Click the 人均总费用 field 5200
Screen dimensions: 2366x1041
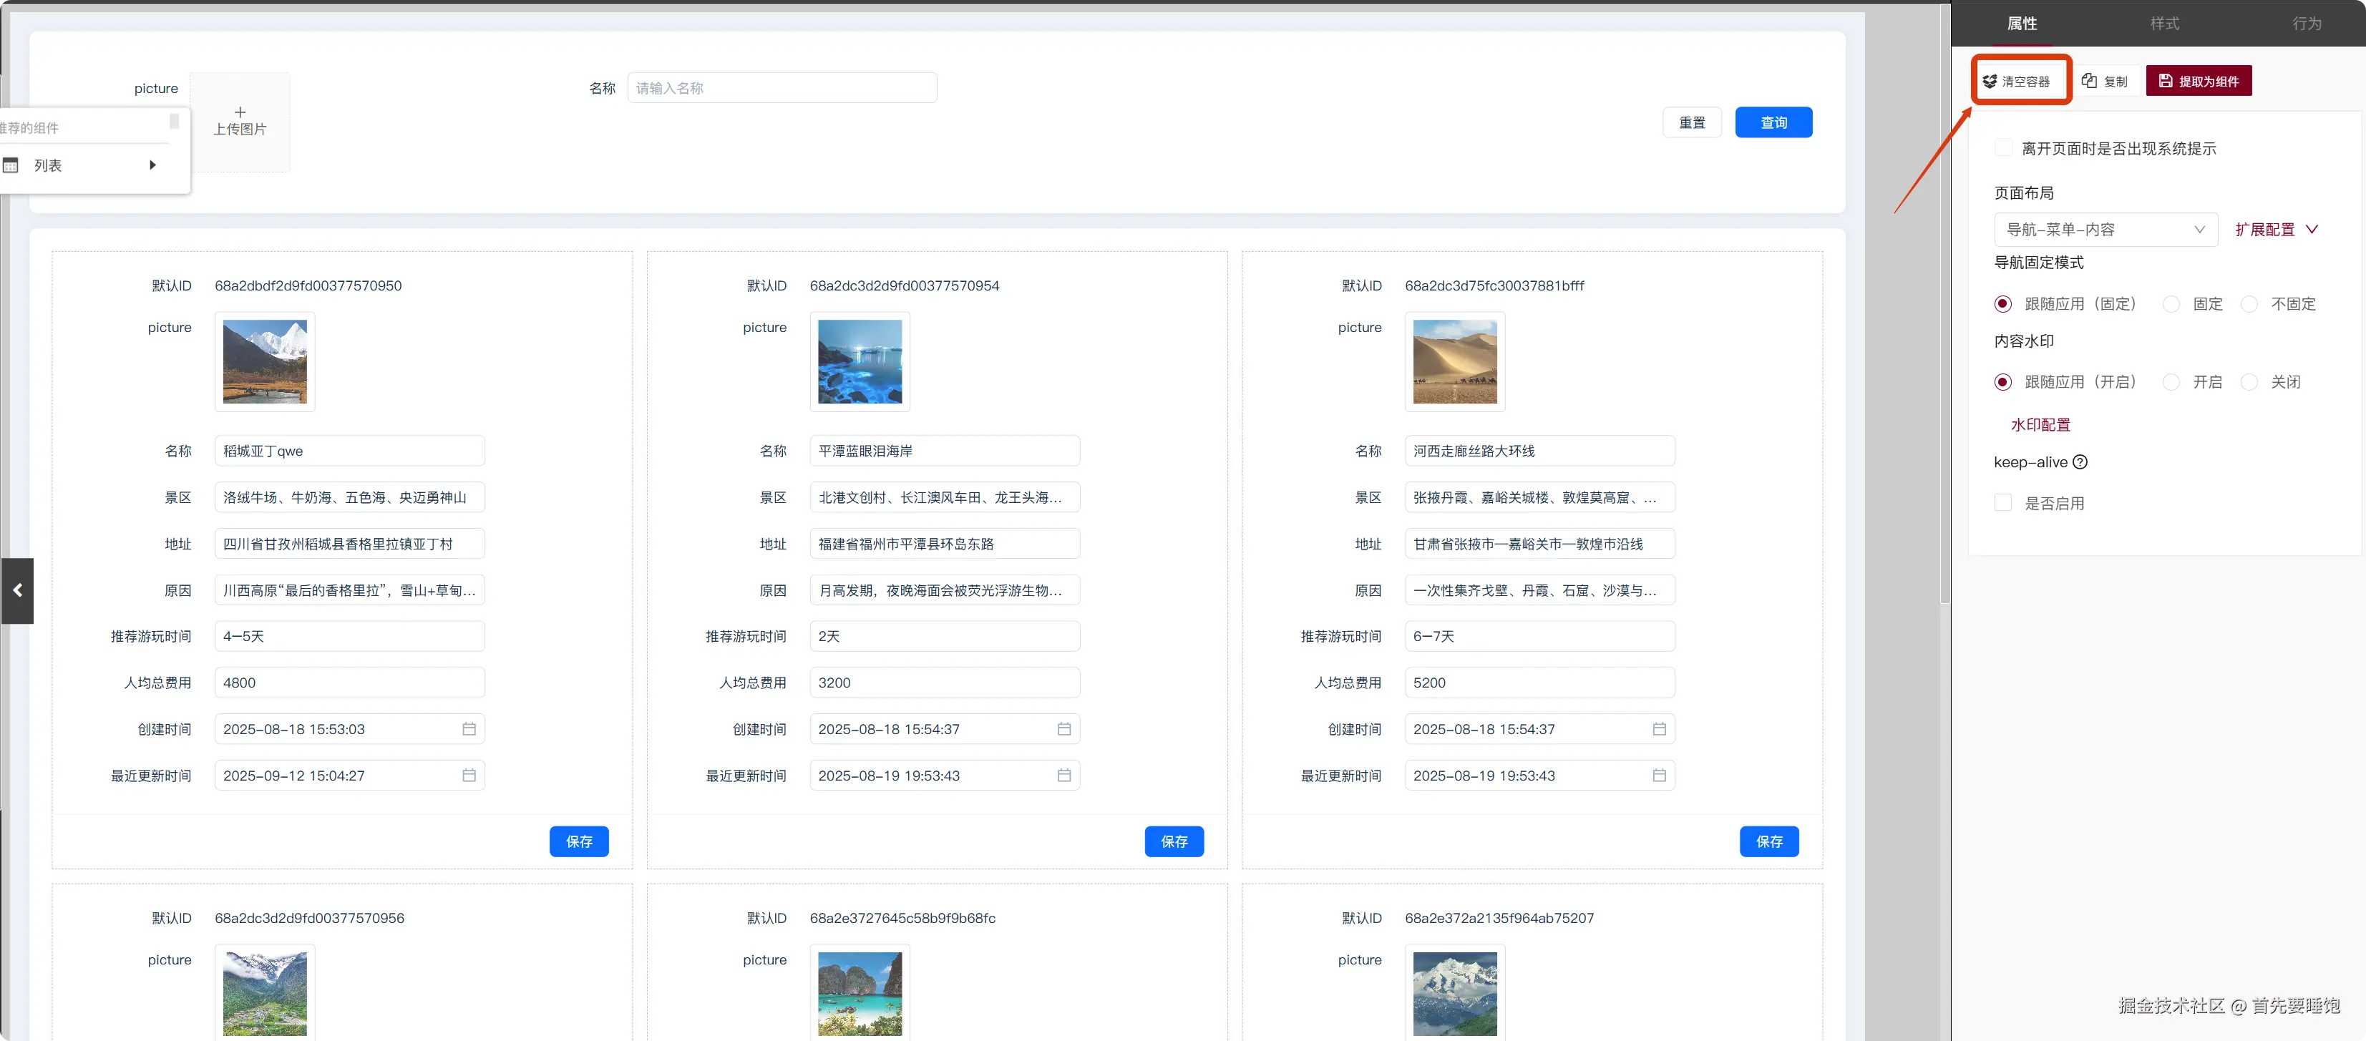point(1539,683)
